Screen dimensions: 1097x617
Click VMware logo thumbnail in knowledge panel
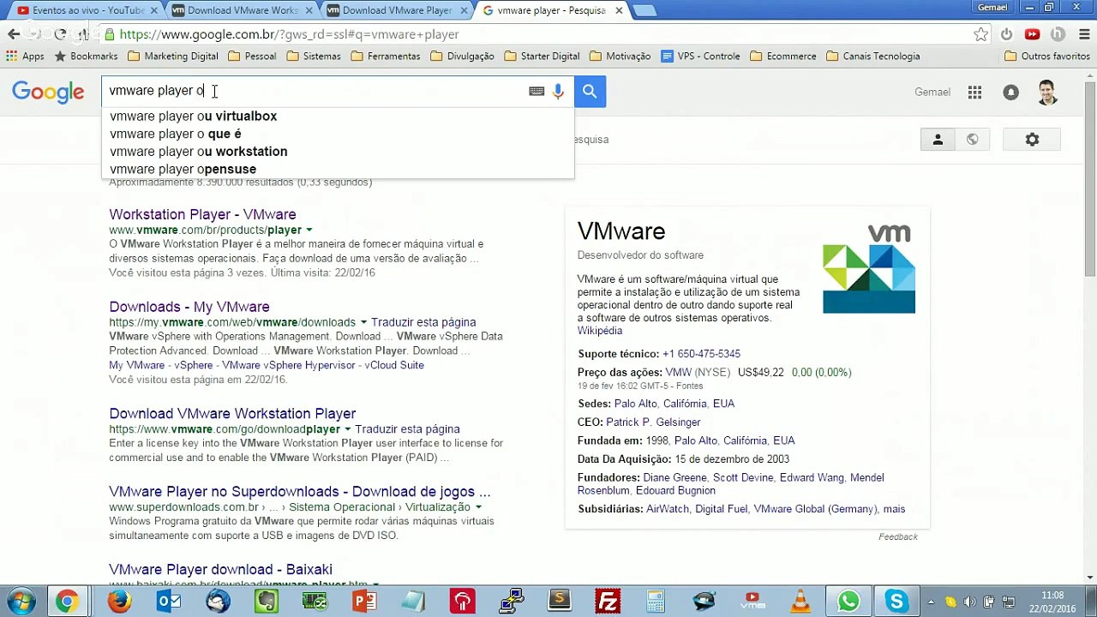click(869, 269)
